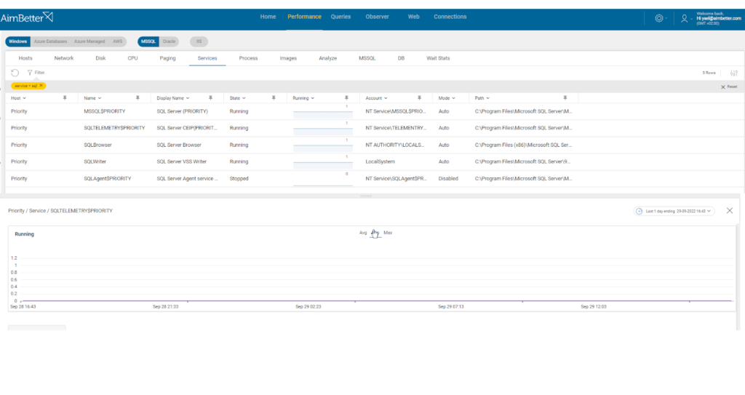Open the Filter funnel icon
The width and height of the screenshot is (745, 395).
tap(29, 73)
